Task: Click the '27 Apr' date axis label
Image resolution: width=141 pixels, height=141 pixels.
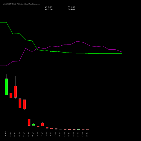Action: [x=82, y=134]
